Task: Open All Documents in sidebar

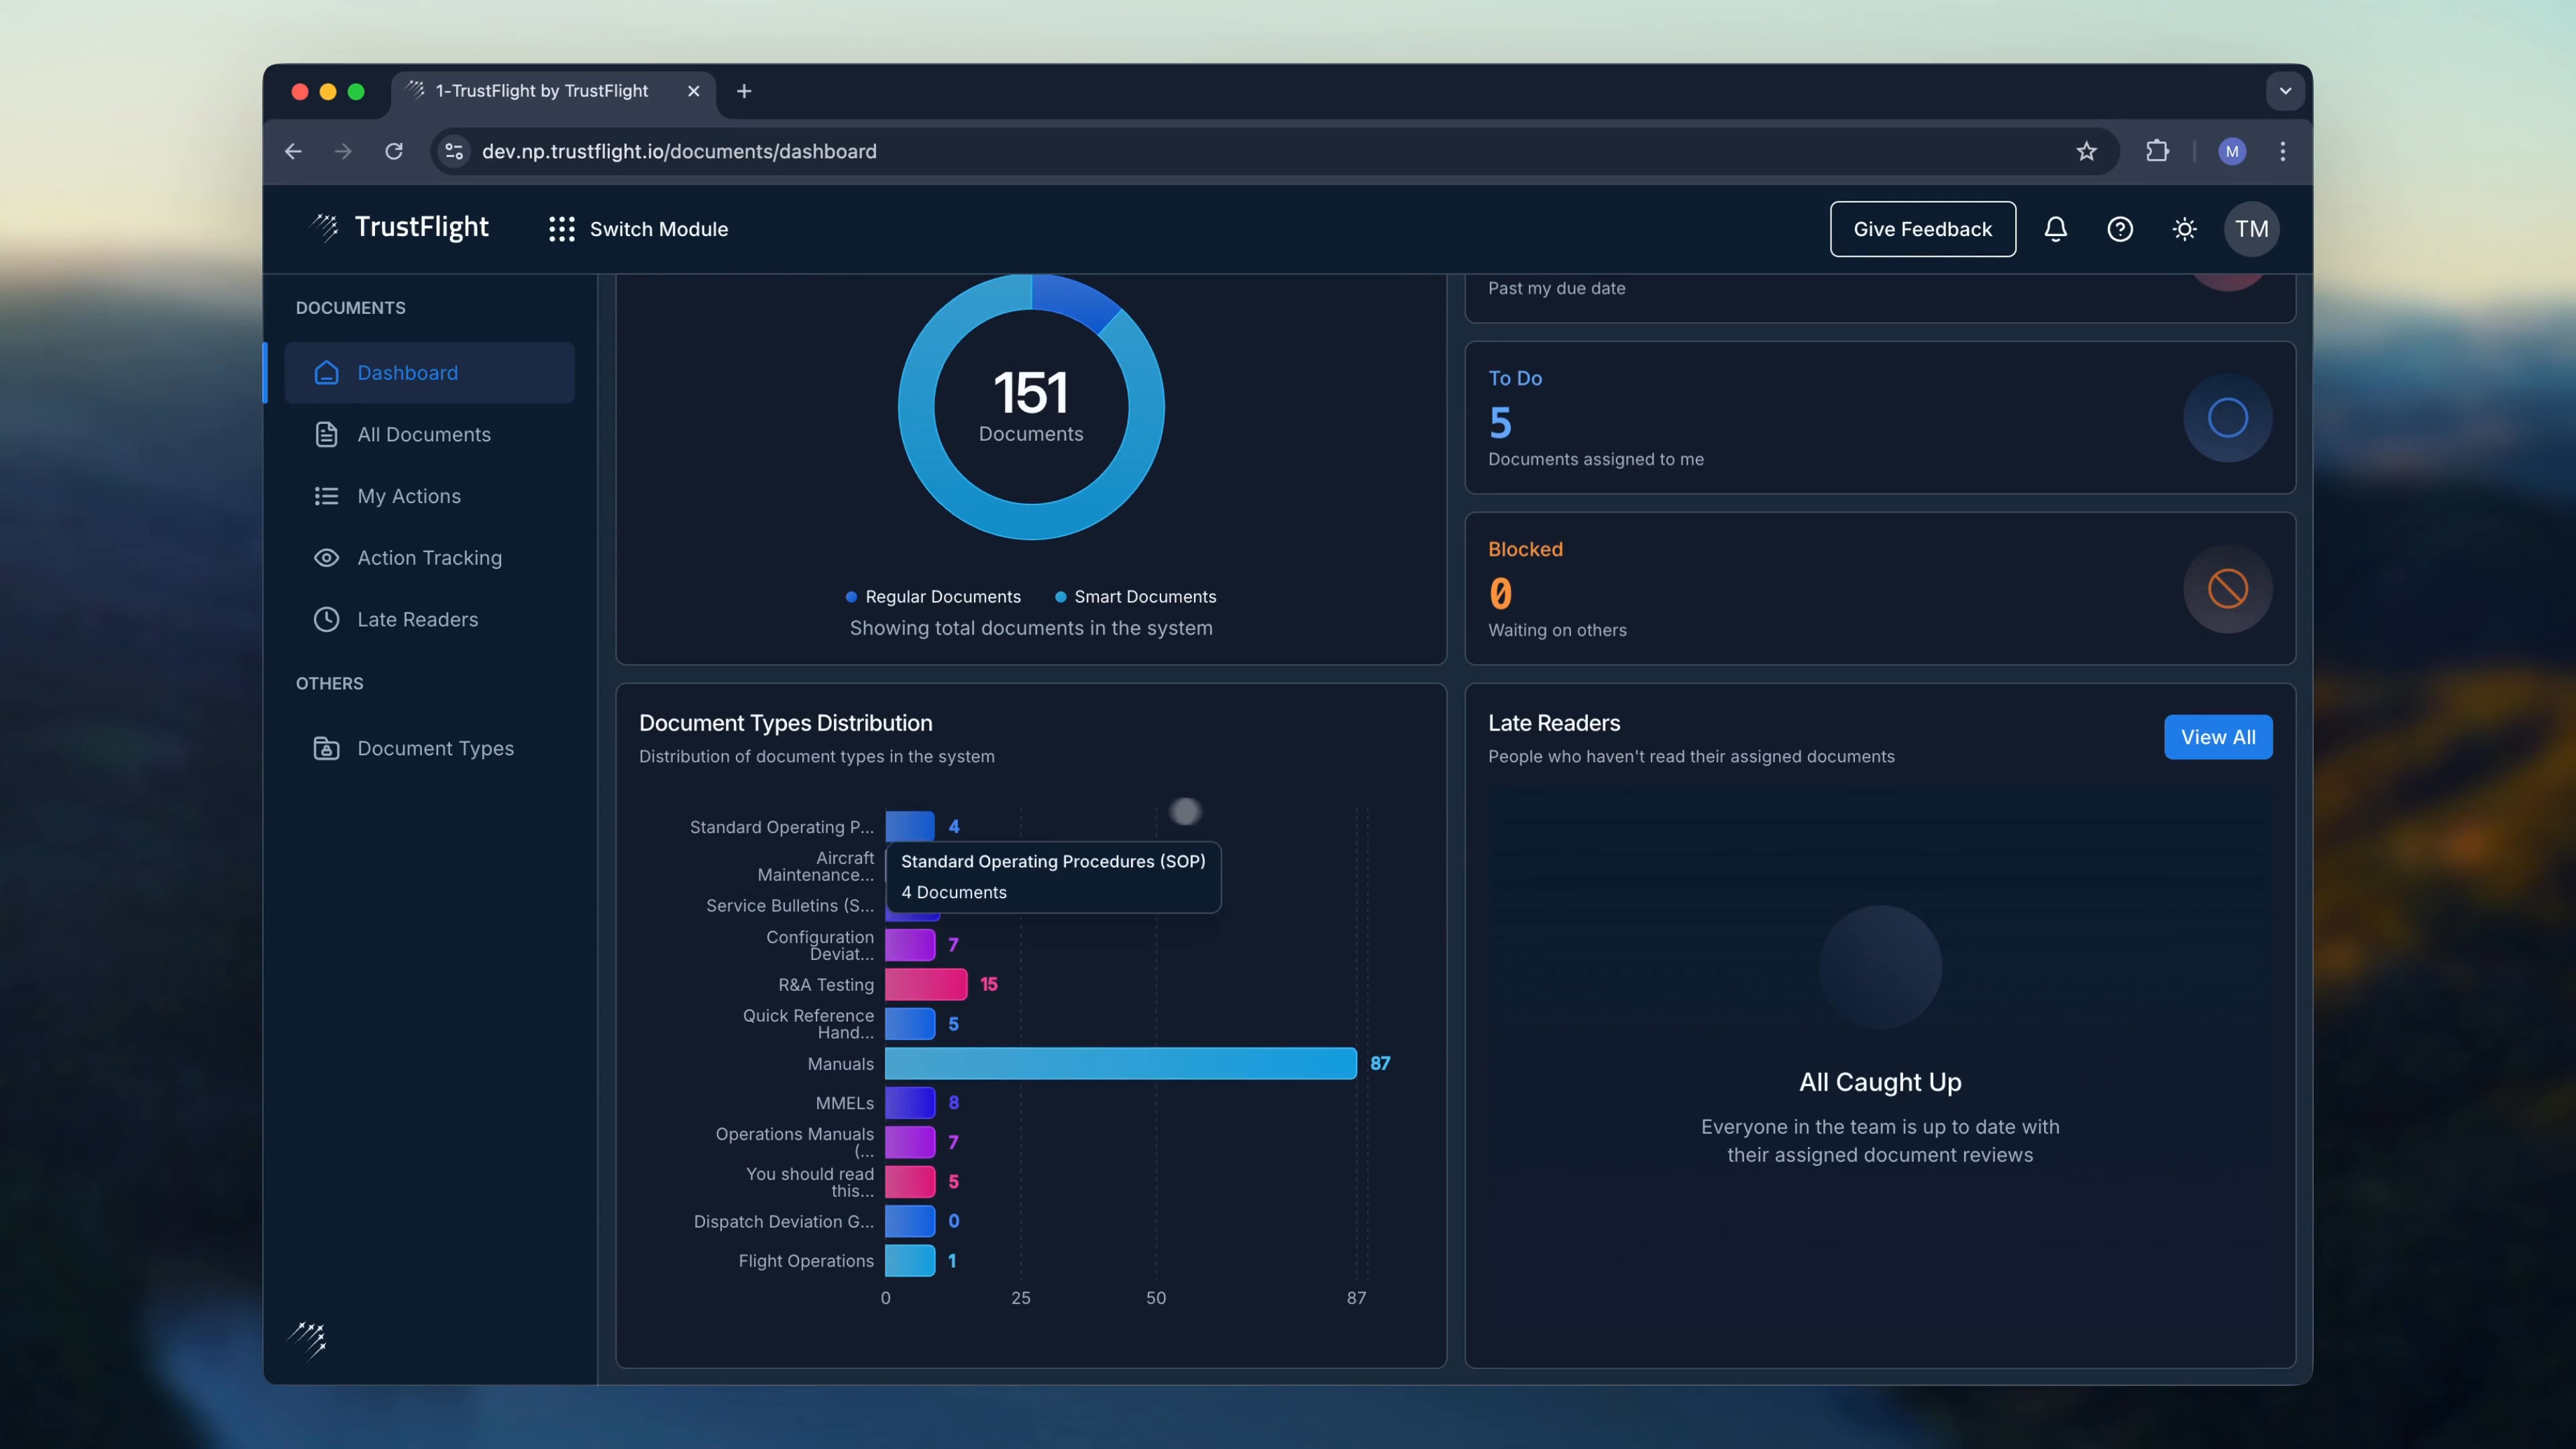Action: (424, 434)
